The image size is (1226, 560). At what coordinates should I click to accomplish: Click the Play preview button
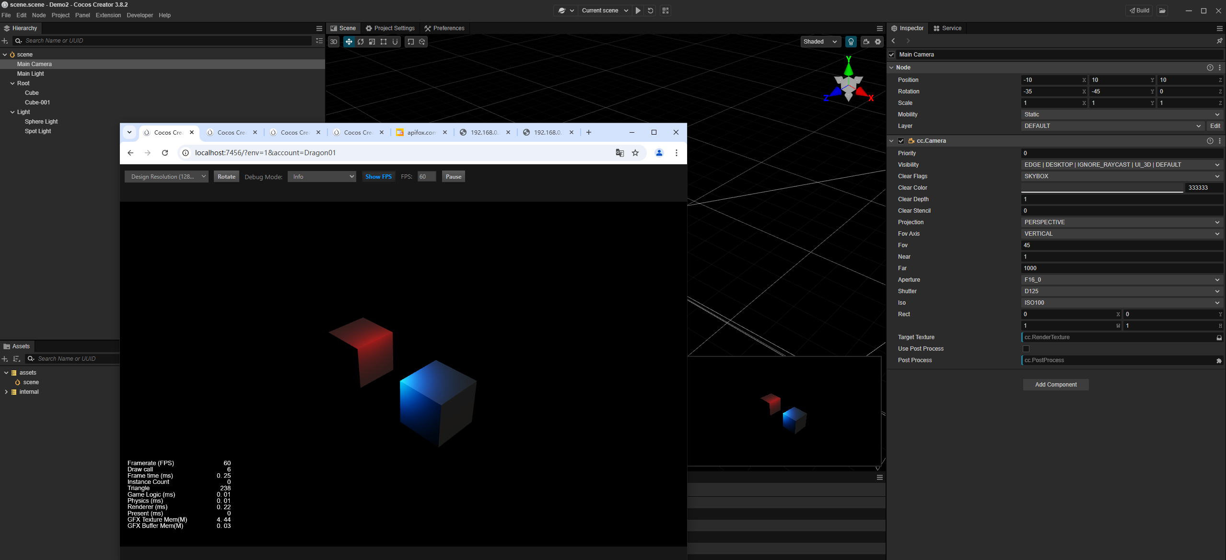[x=638, y=11]
